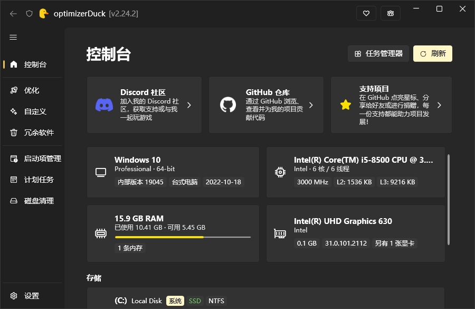Viewport: 475px width, 309px height.
Task: Open the Discord 社区 card
Action: pos(144,105)
